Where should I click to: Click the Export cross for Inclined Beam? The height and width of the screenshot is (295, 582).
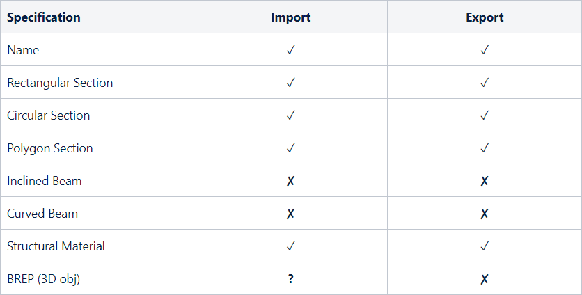pyautogui.click(x=485, y=181)
